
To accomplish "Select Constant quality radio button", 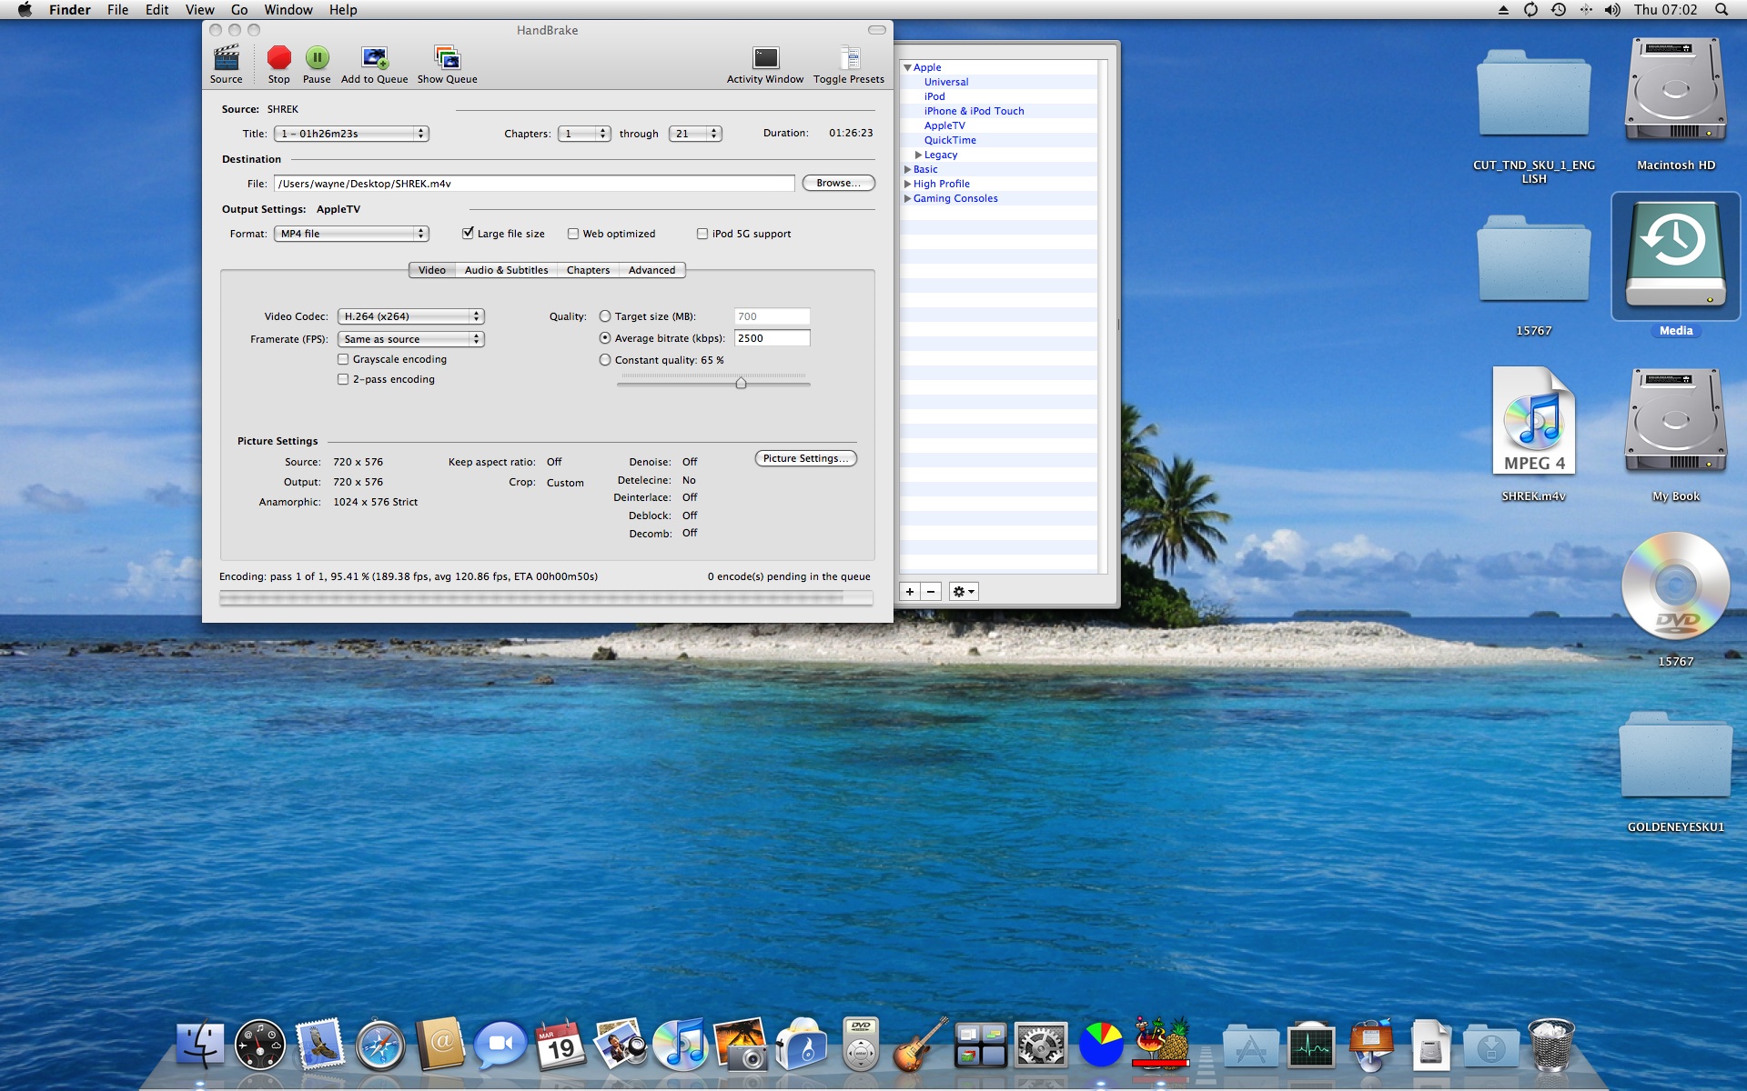I will click(605, 360).
